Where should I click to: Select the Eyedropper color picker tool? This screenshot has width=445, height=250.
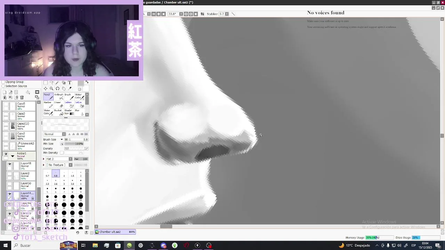pyautogui.click(x=70, y=89)
